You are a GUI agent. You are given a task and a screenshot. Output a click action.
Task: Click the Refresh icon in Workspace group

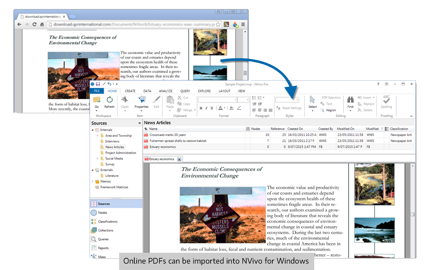point(109,100)
